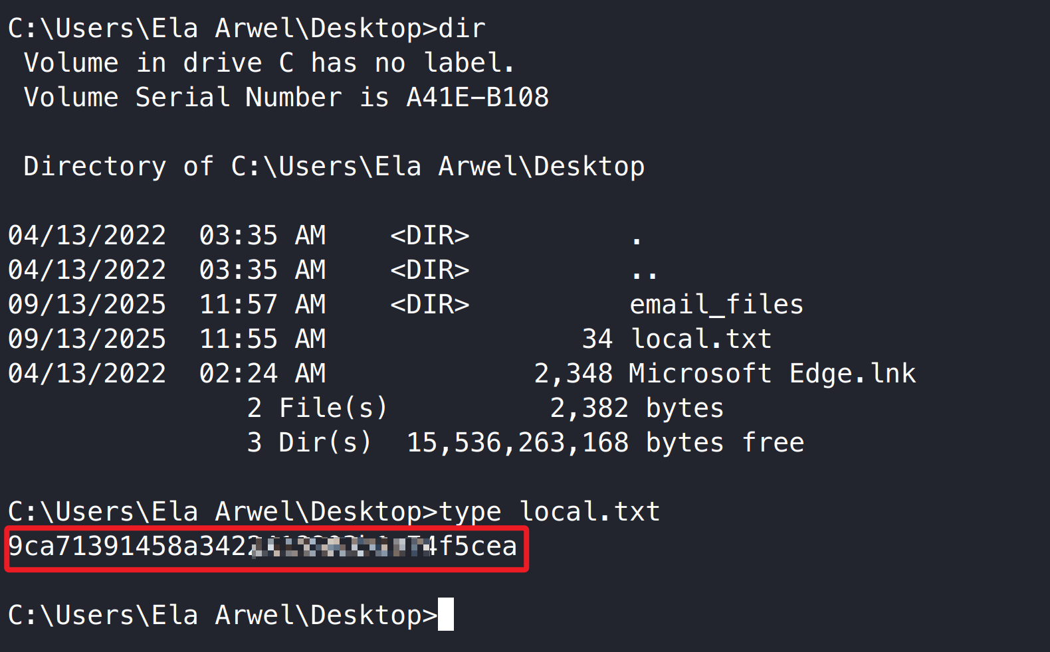Click the '2 File(s)' summary text
This screenshot has height=652, width=1050.
tap(317, 408)
